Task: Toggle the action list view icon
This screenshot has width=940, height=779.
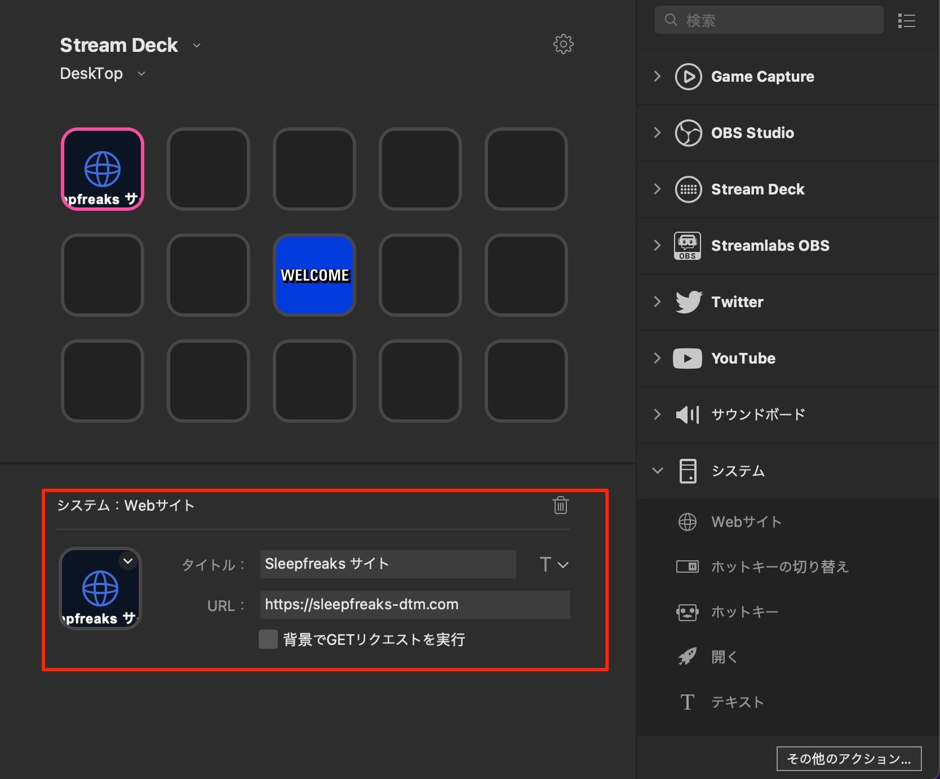Action: (906, 21)
